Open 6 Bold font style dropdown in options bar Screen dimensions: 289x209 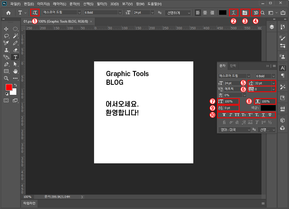click(x=120, y=13)
